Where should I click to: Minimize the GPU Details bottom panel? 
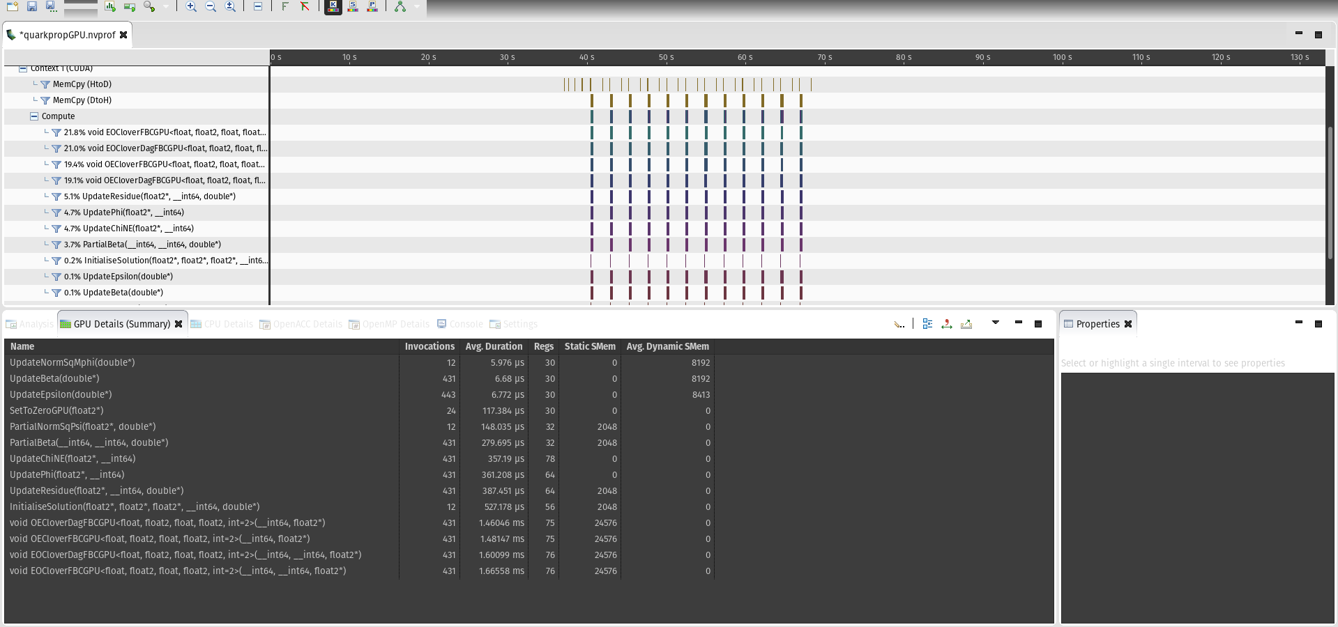point(1018,323)
